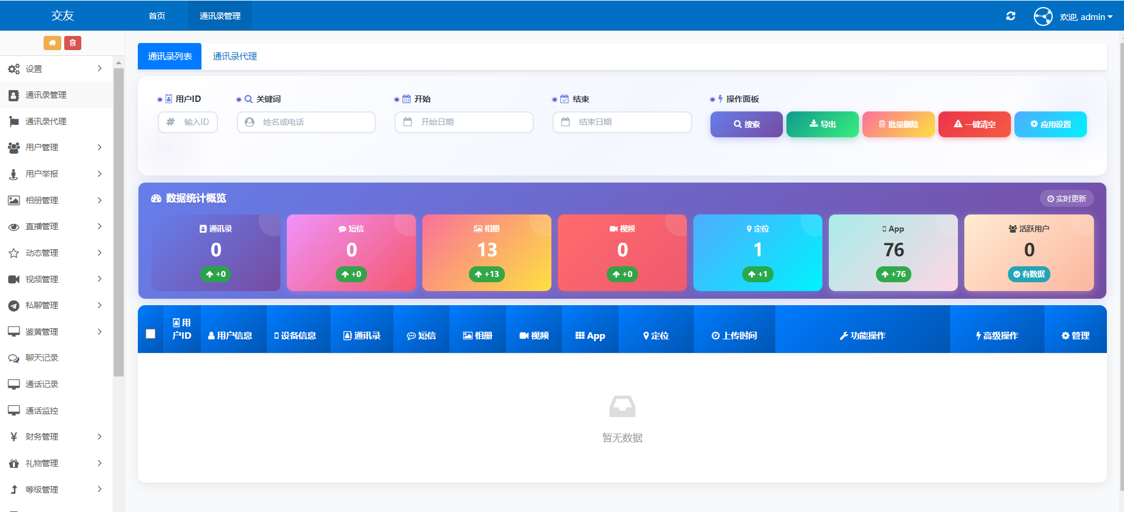
Task: Open 通话监控 in the sidebar
Action: pos(42,411)
